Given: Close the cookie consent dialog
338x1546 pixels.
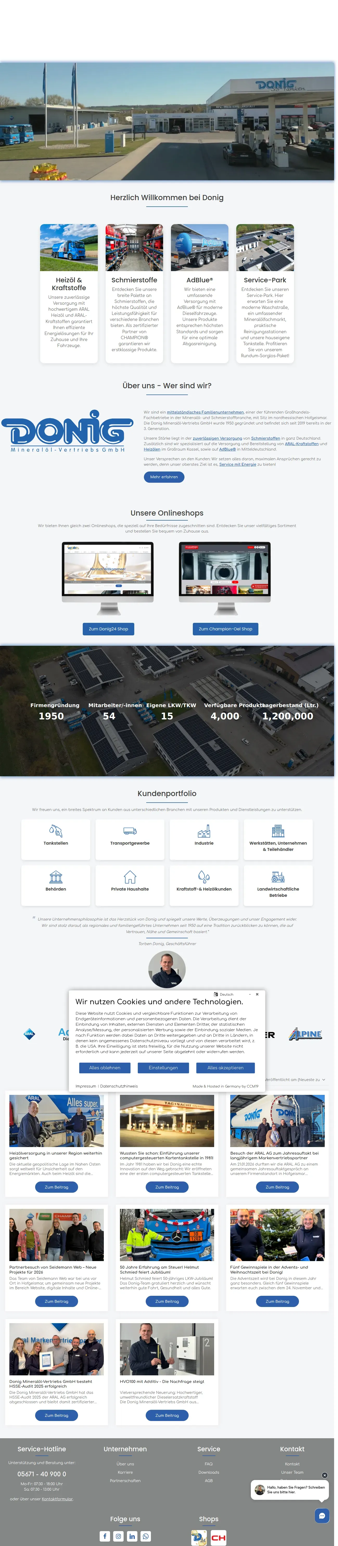Looking at the screenshot, I should (x=257, y=994).
